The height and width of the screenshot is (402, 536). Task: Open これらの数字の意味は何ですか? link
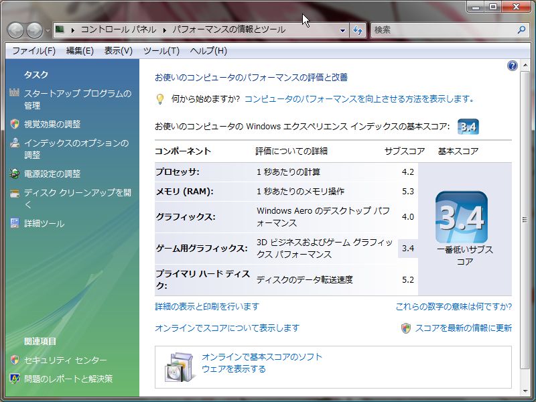point(454,307)
